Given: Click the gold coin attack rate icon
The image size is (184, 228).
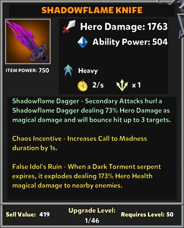Looking at the screenshot, I should point(82,85).
